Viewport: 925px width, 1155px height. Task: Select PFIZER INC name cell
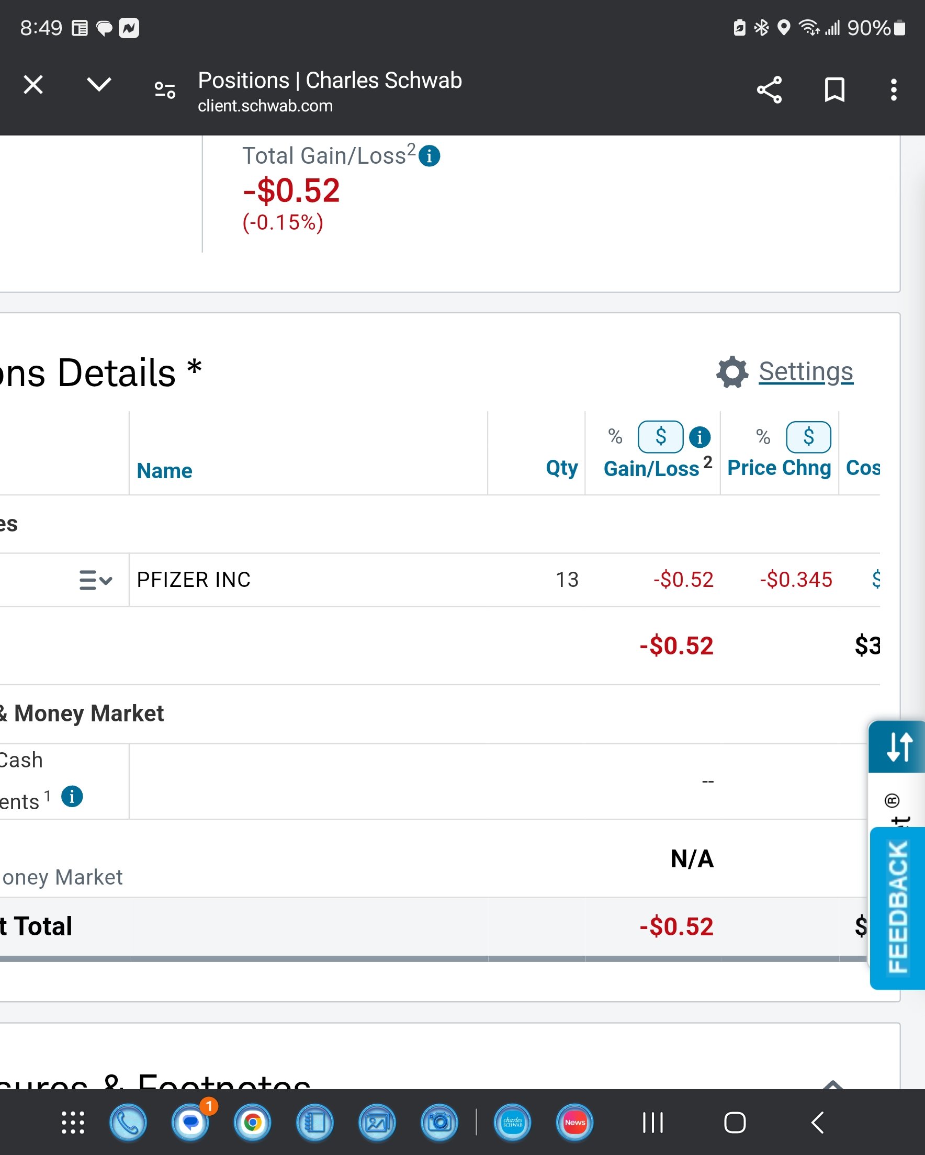[x=194, y=580]
